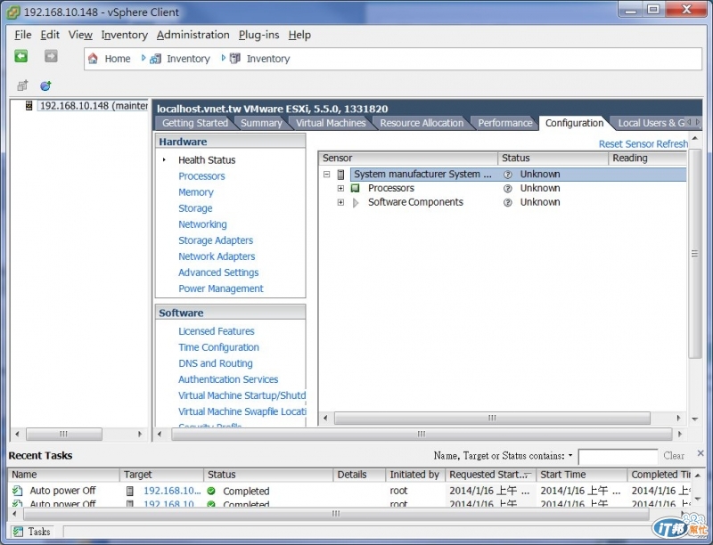Viewport: 713px width, 545px height.
Task: Sort tasks by the Start Time column
Action: pos(581,475)
